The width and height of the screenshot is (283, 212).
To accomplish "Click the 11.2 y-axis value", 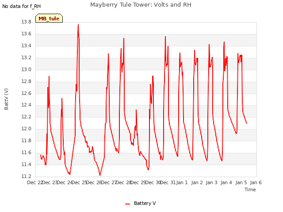I will (x=27, y=176).
